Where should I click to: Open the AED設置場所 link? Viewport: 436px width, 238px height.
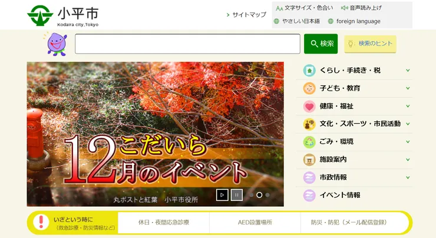tap(255, 223)
